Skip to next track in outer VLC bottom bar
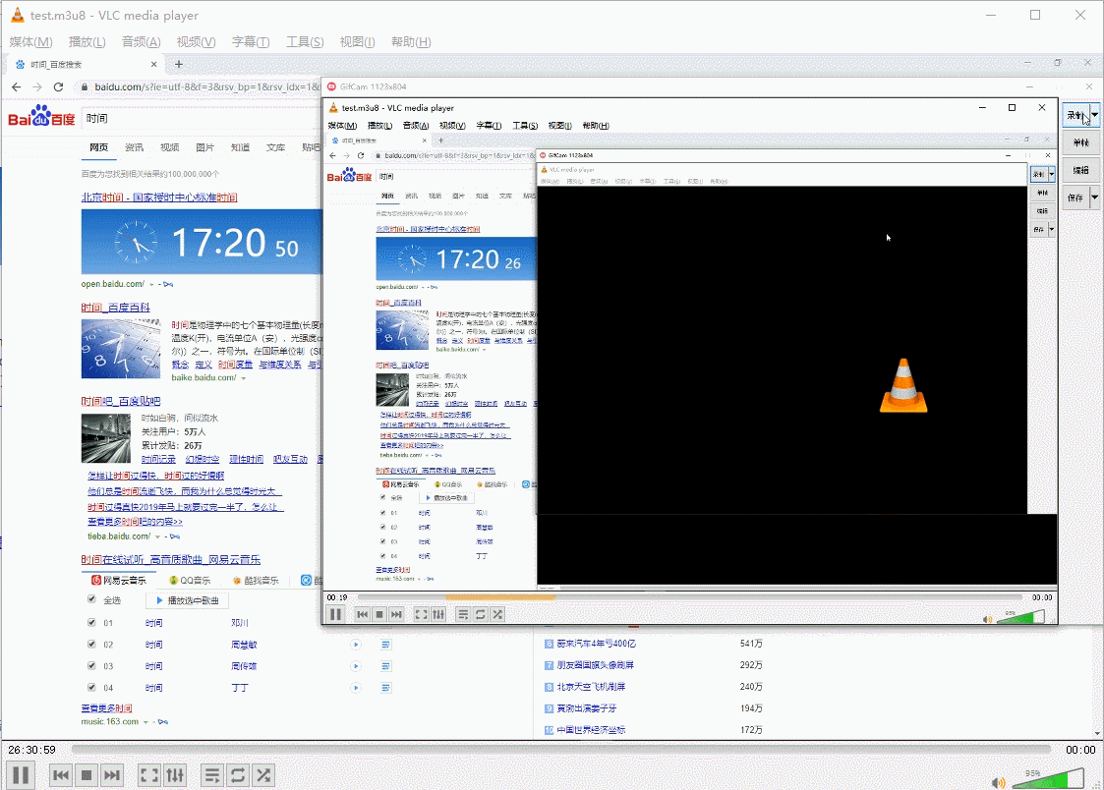Screen dimensions: 1104x790 pos(112,775)
